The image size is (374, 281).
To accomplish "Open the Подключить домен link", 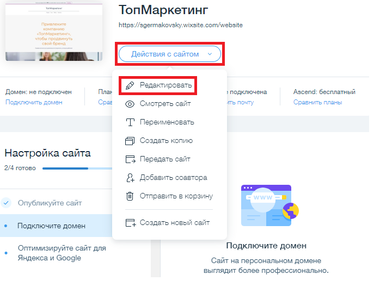I will click(x=34, y=102).
